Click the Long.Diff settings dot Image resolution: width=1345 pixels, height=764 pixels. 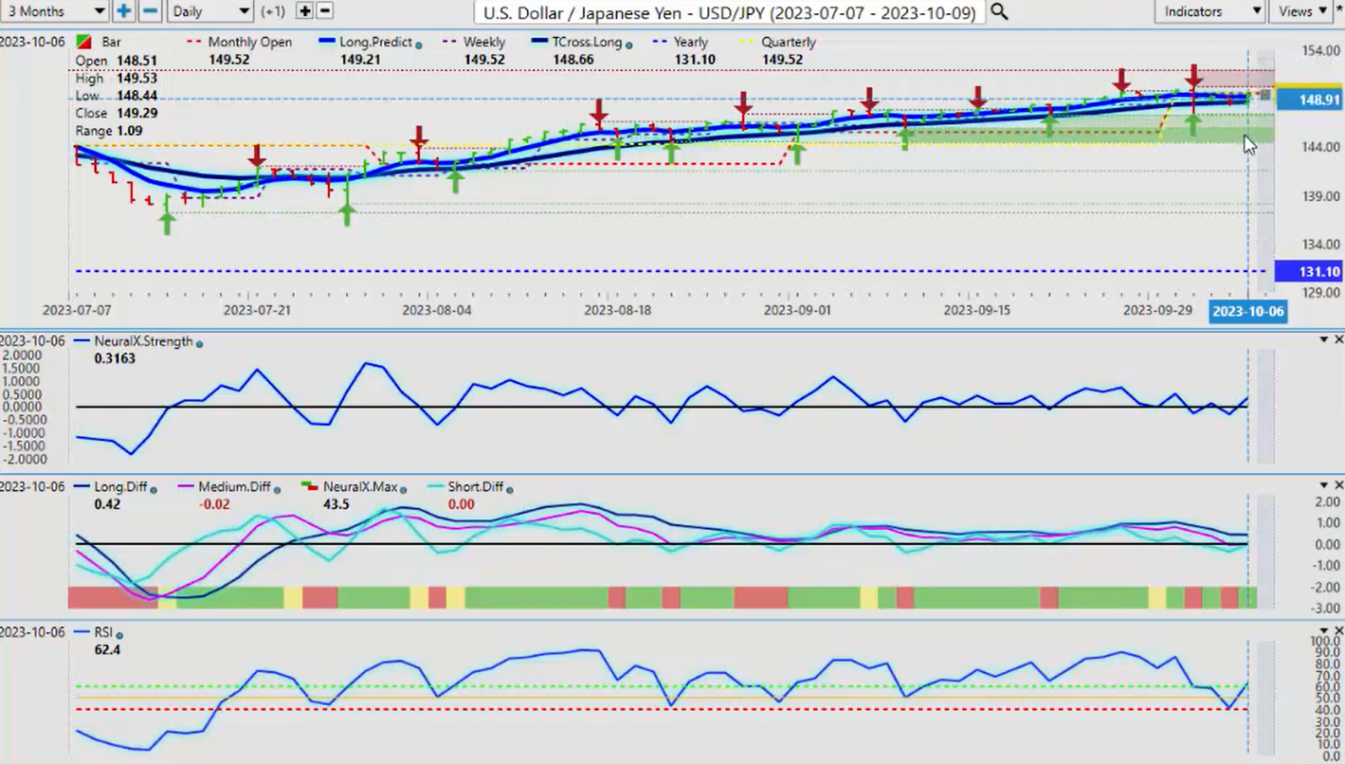tap(154, 488)
